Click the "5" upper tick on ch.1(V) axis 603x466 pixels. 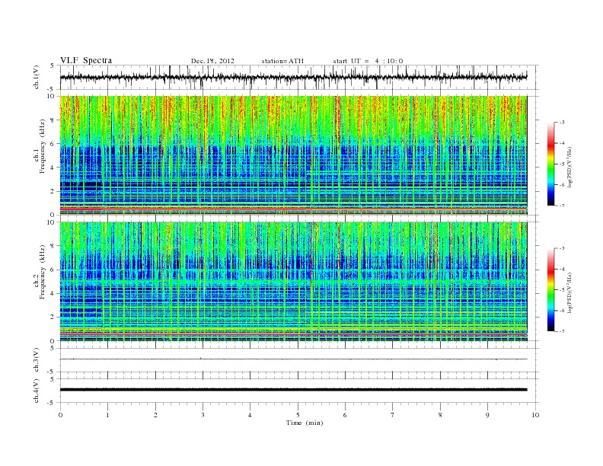point(53,65)
